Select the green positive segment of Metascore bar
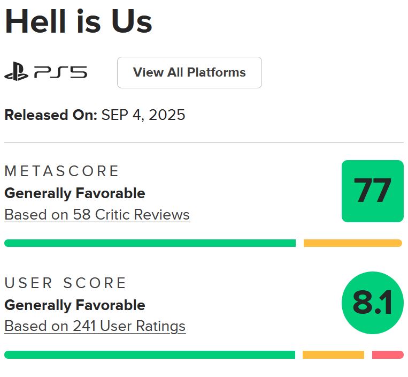The image size is (408, 377). point(150,243)
